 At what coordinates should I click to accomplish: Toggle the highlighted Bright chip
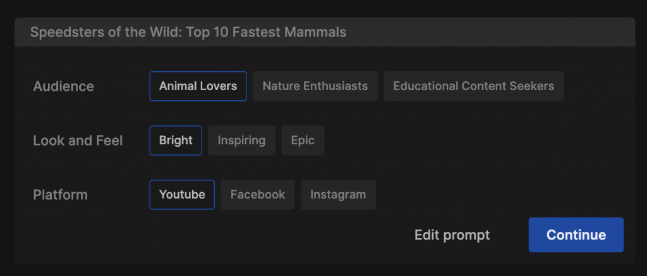[x=176, y=141]
